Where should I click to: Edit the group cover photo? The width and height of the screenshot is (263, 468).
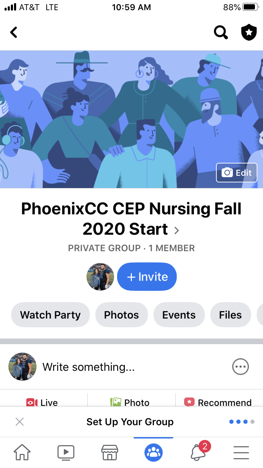(x=237, y=173)
